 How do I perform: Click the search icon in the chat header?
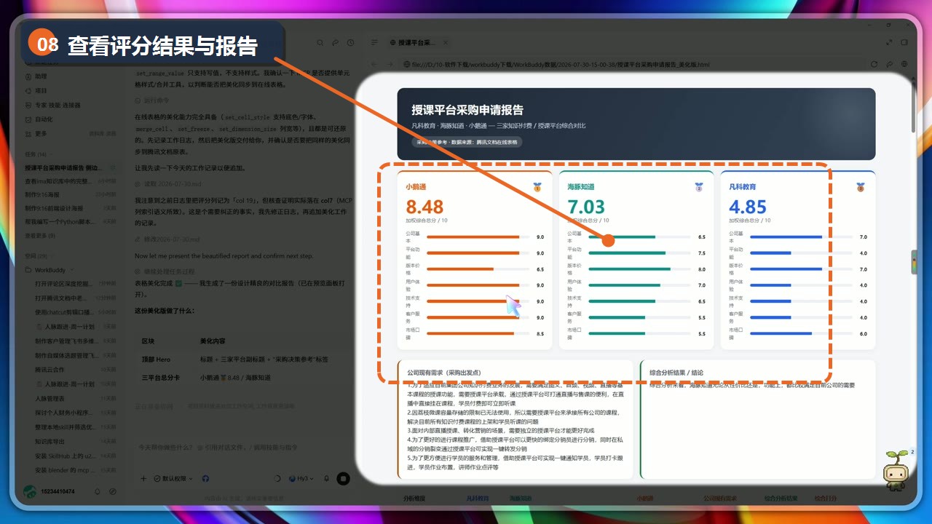pos(322,43)
